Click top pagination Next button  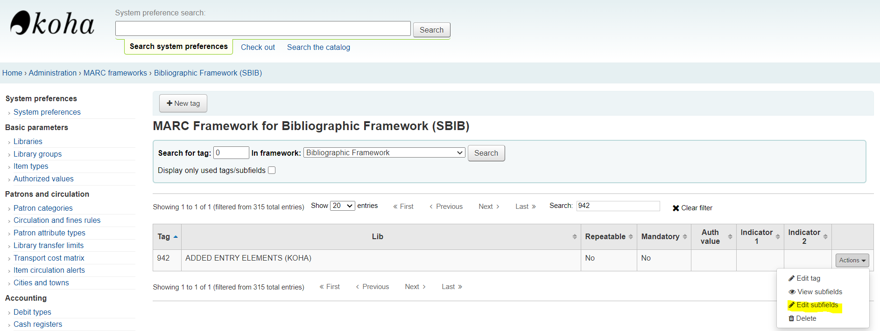pos(489,207)
